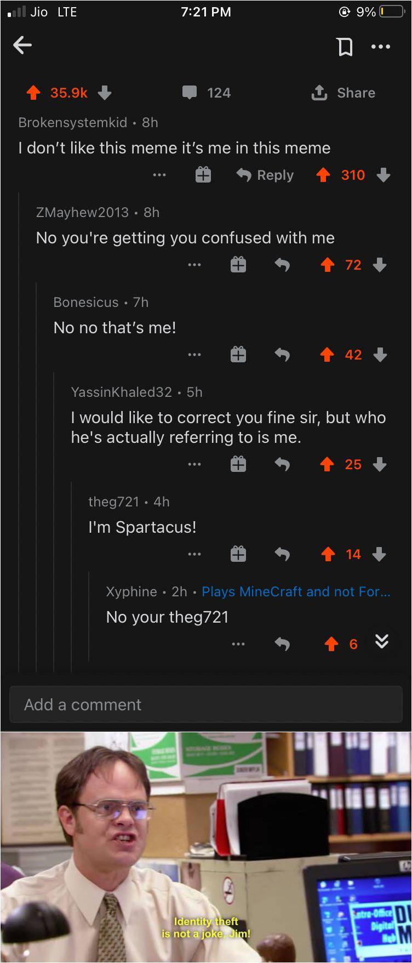Tap the Share button

[344, 93]
